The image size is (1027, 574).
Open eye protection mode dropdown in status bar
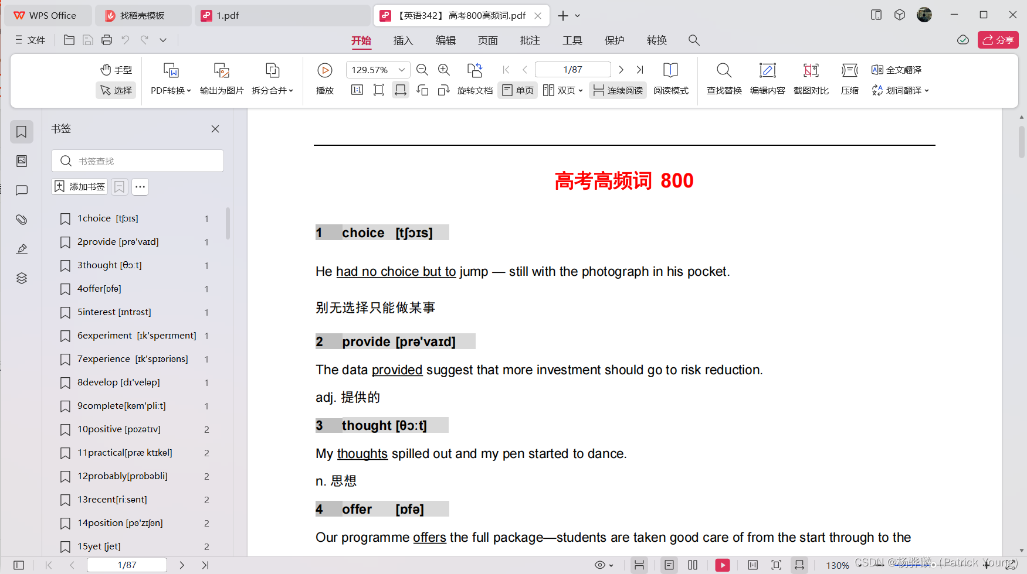click(604, 565)
